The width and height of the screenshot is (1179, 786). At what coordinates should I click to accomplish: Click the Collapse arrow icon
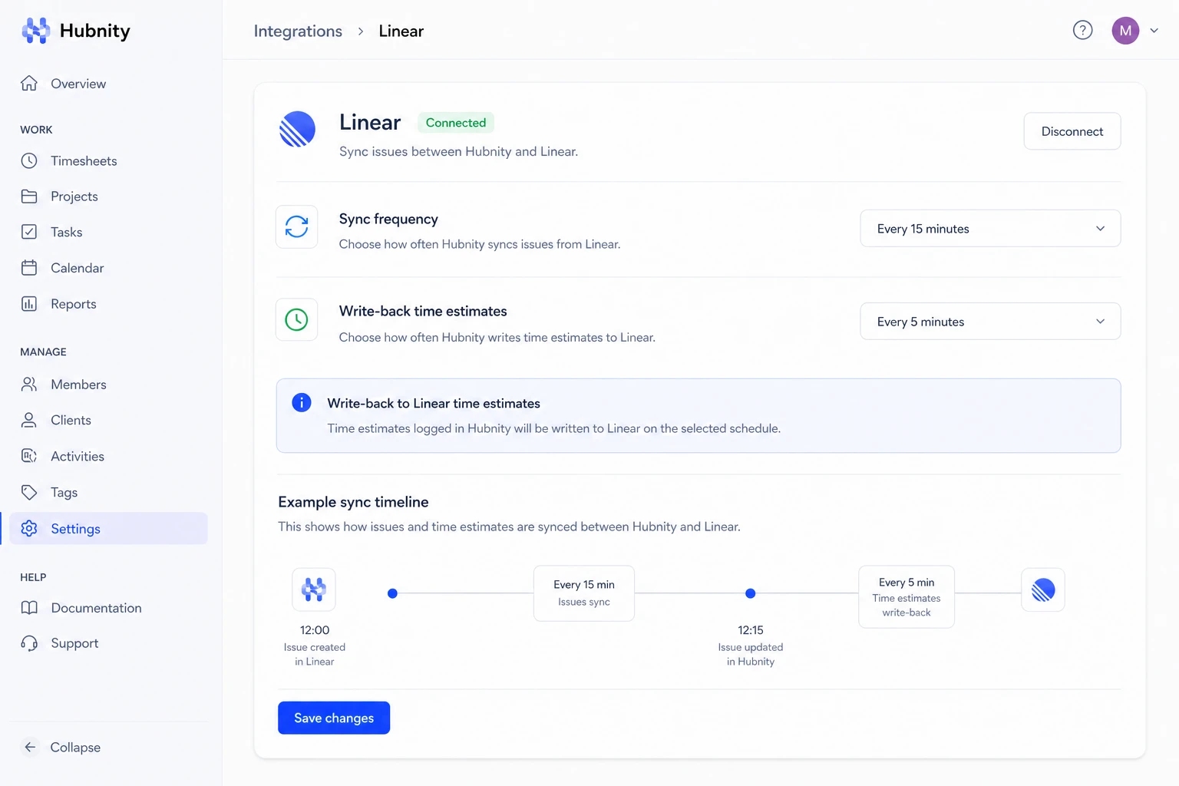30,747
